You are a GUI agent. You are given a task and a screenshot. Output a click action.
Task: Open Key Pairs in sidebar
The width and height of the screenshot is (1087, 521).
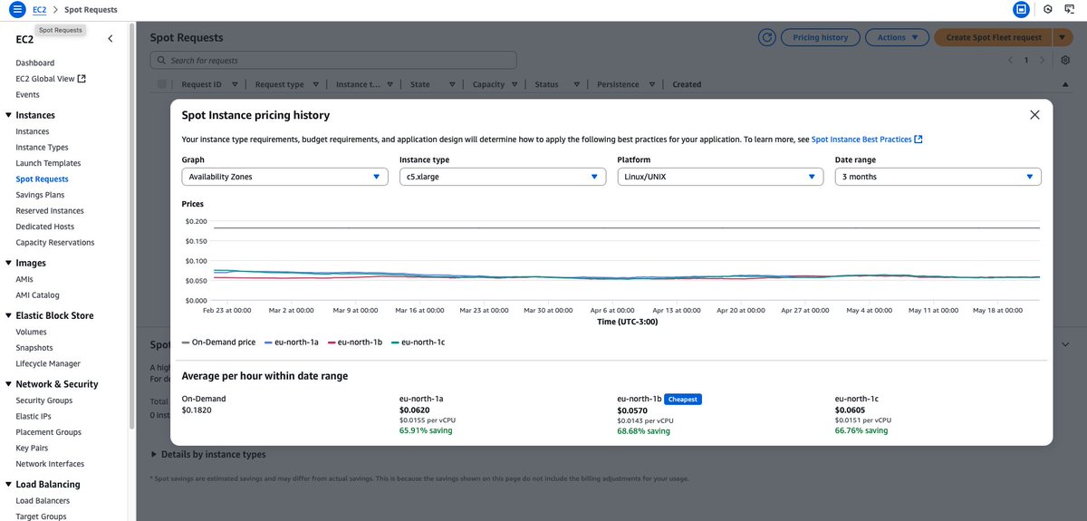click(34, 448)
